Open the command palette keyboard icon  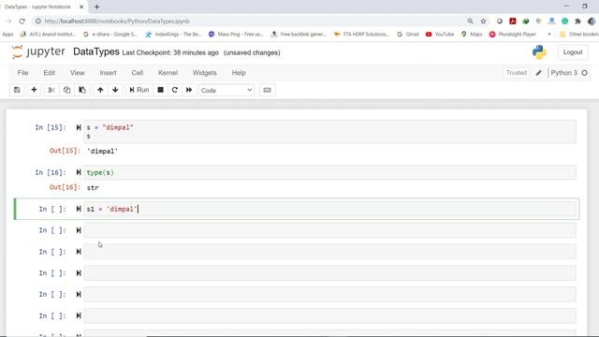pos(267,90)
